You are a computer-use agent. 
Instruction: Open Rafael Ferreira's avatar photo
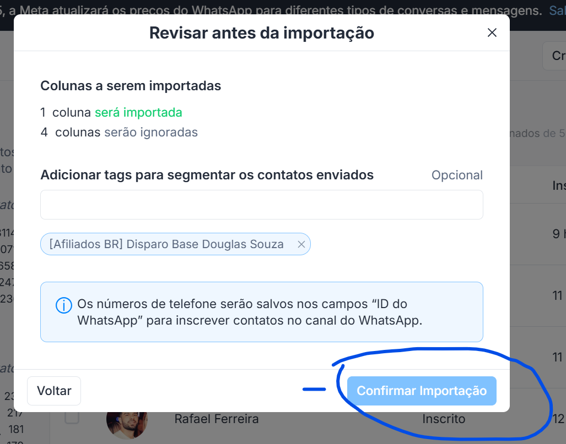coord(127,425)
